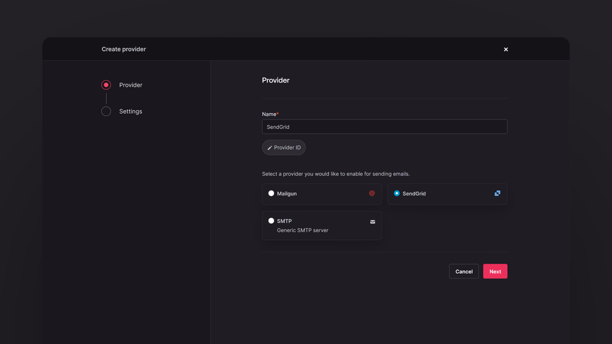Go to the Provider step label
The image size is (612, 344).
point(131,85)
